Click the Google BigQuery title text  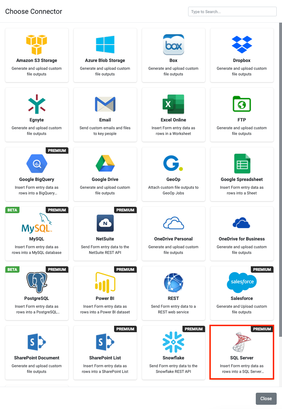[37, 179]
